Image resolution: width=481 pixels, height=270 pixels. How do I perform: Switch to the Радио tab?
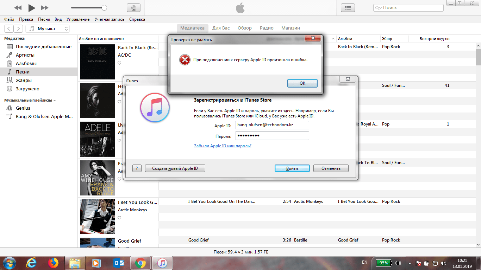click(267, 28)
